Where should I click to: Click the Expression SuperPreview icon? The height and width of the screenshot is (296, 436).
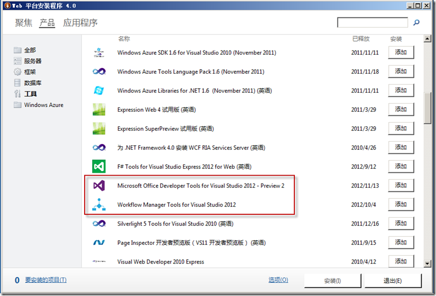(99, 128)
